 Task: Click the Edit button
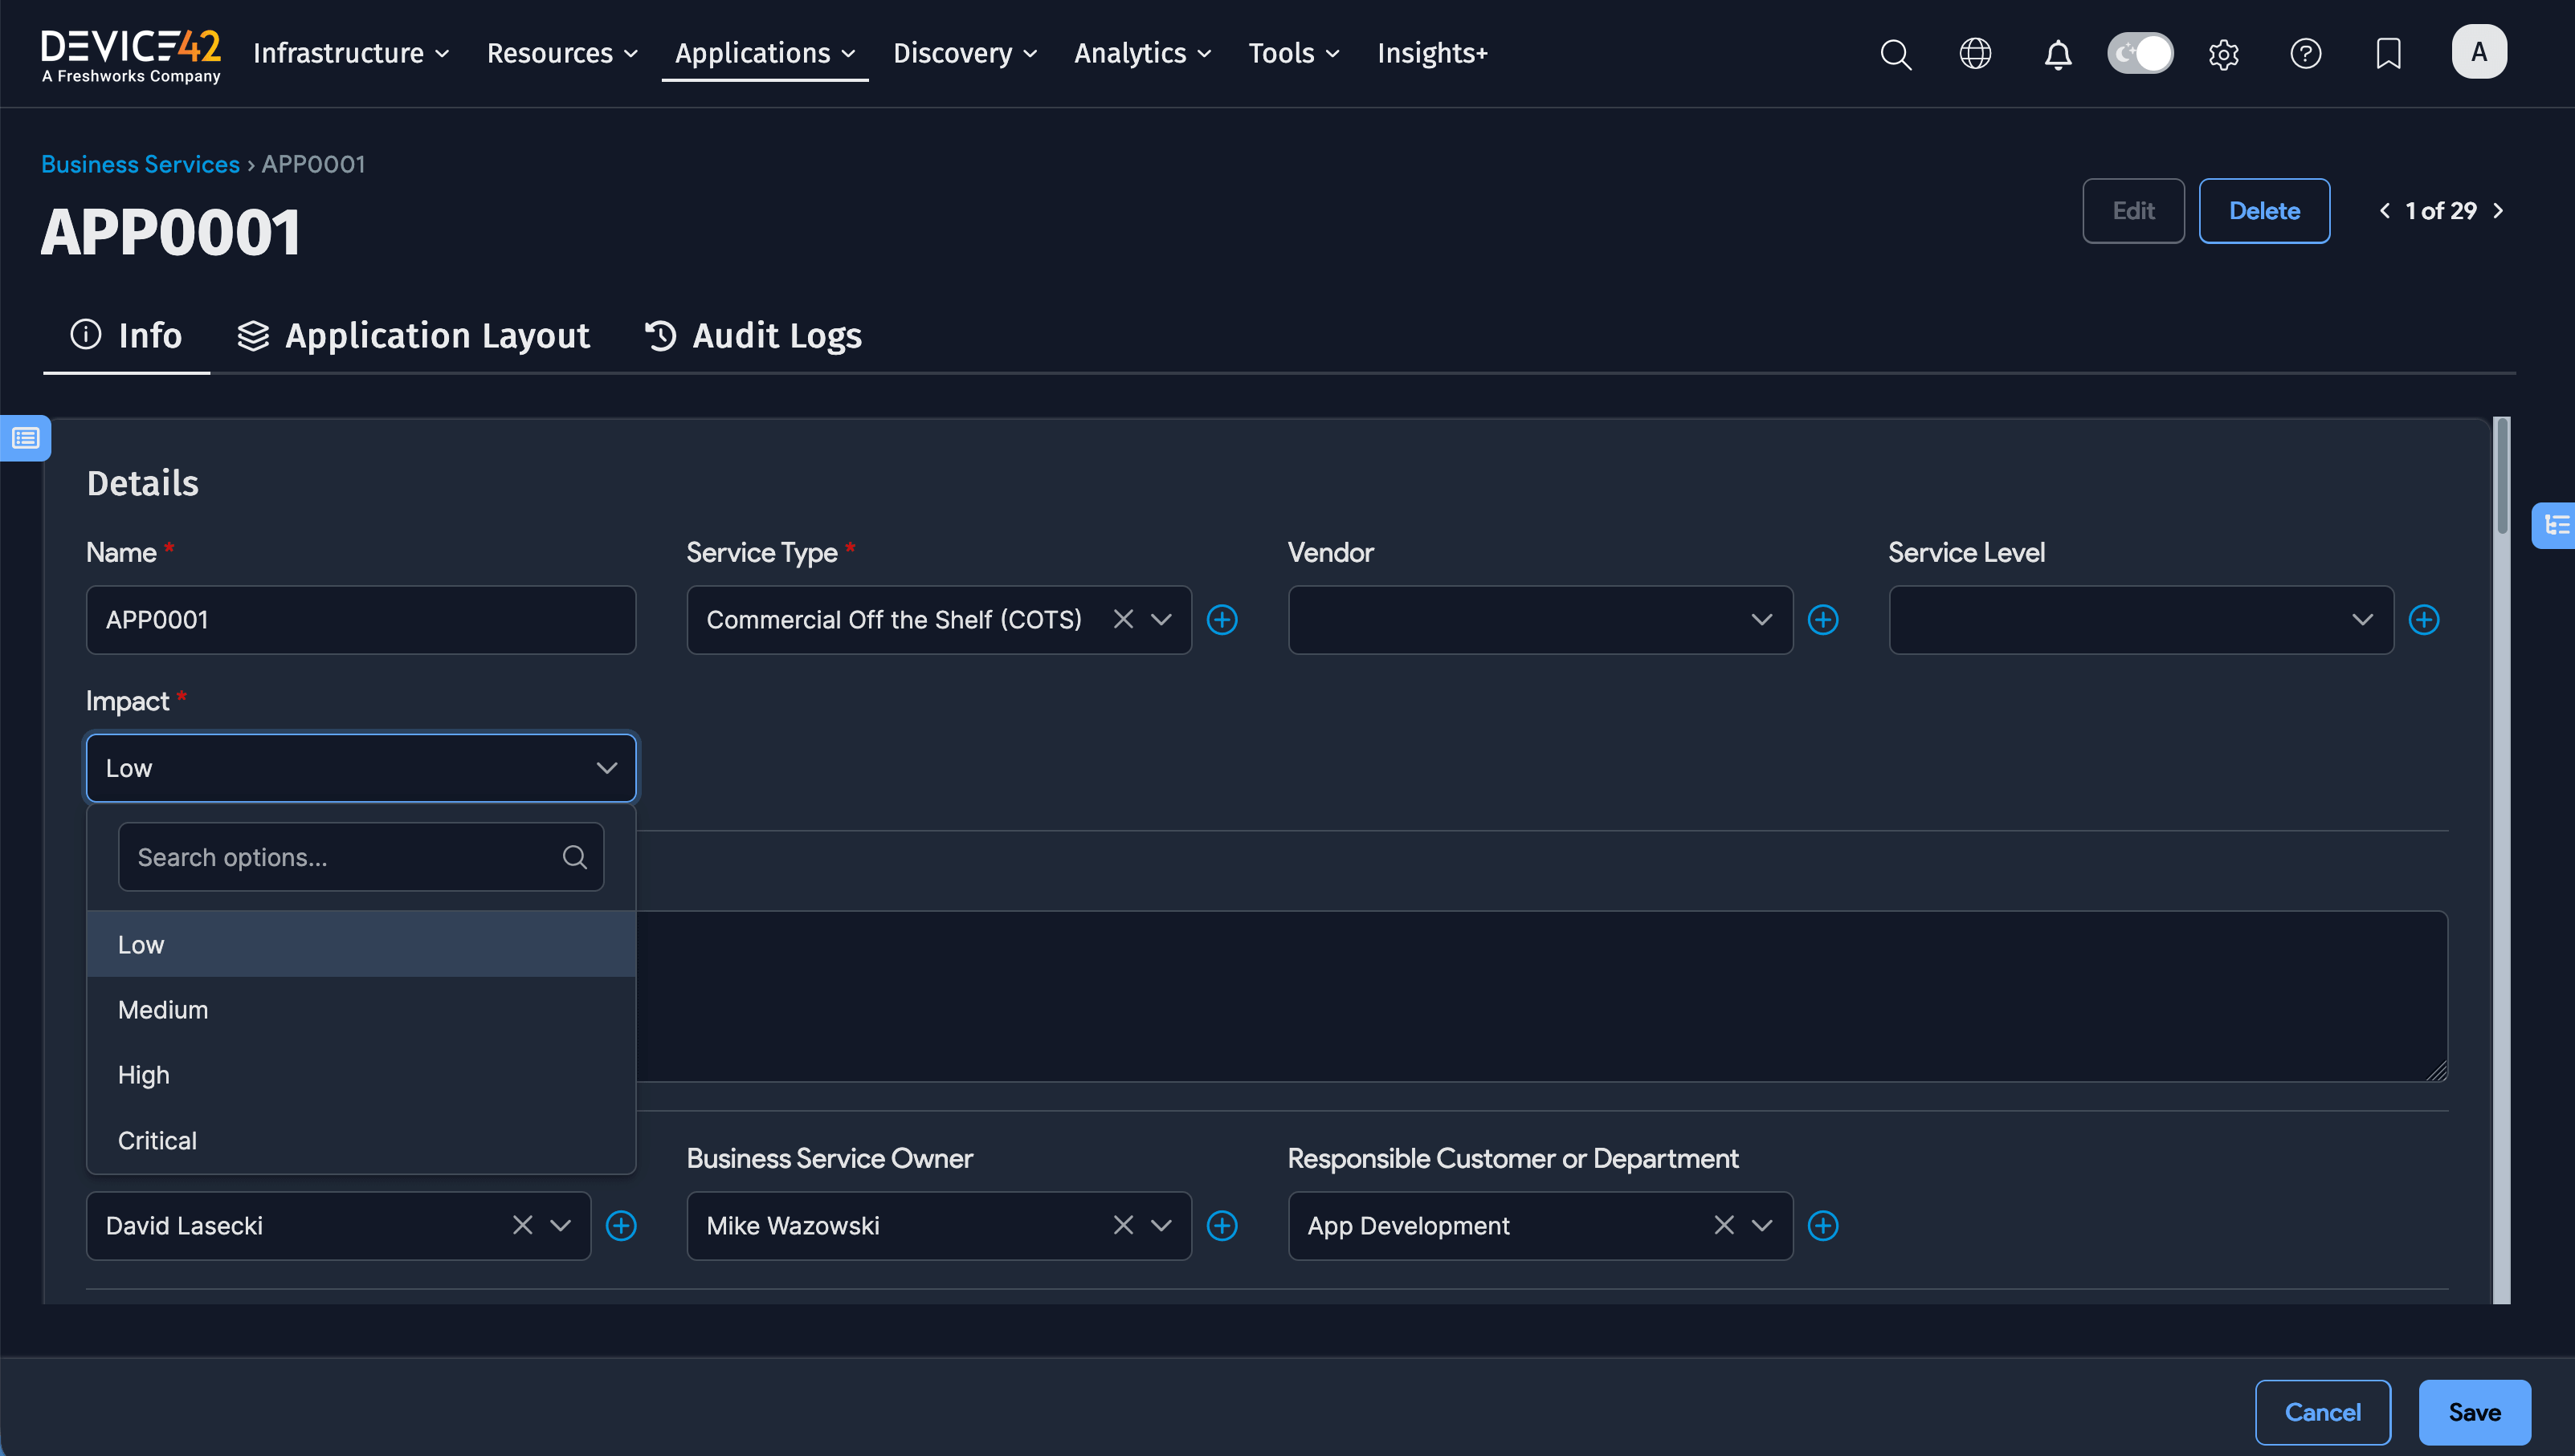(x=2132, y=211)
